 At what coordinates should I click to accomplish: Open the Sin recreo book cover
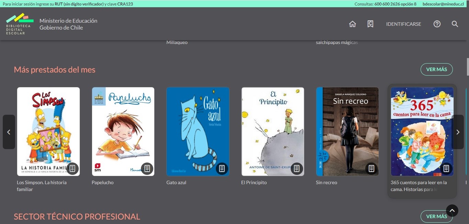coord(347,132)
